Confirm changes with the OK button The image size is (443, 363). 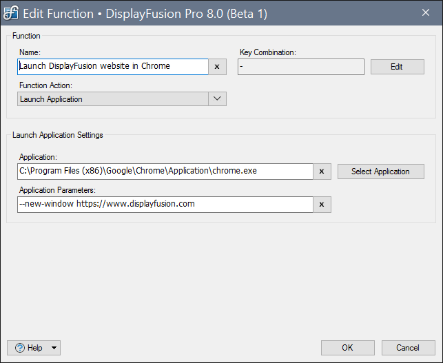(x=347, y=348)
